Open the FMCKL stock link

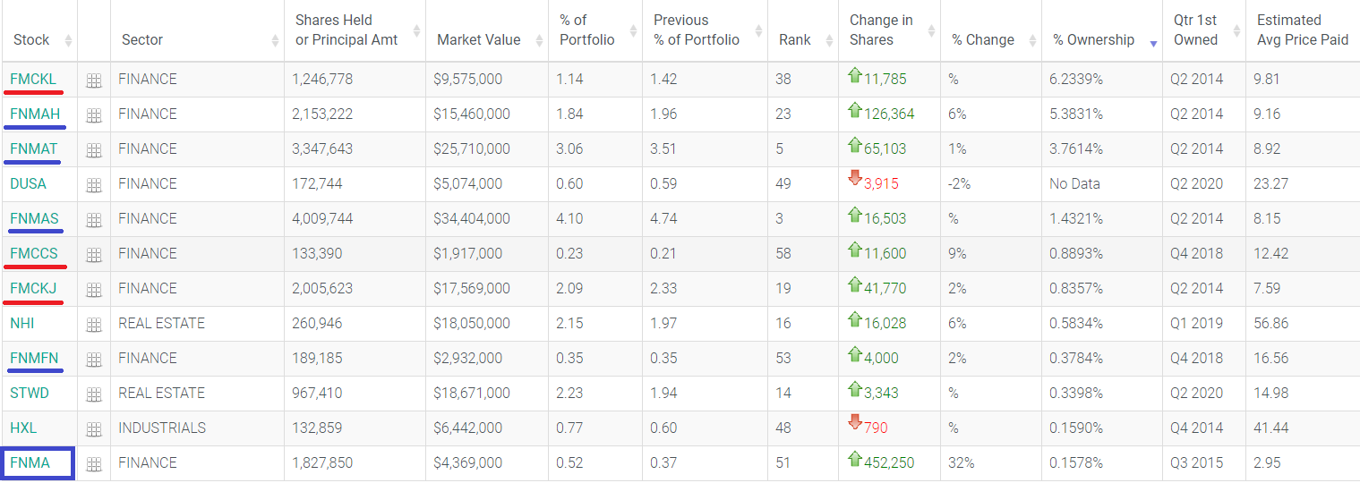33,79
